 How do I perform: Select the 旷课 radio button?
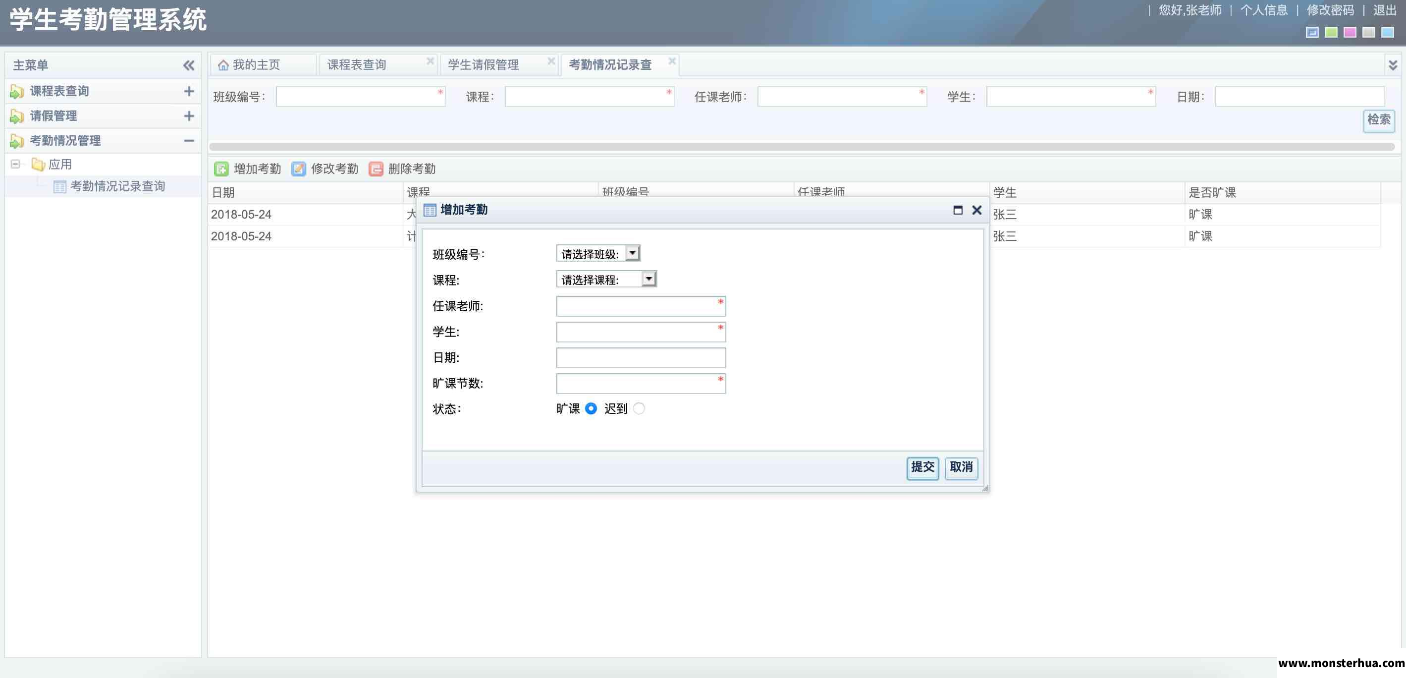591,408
